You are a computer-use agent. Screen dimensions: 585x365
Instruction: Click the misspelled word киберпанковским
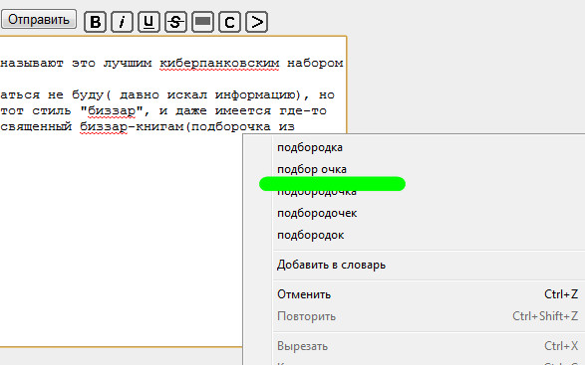[219, 64]
